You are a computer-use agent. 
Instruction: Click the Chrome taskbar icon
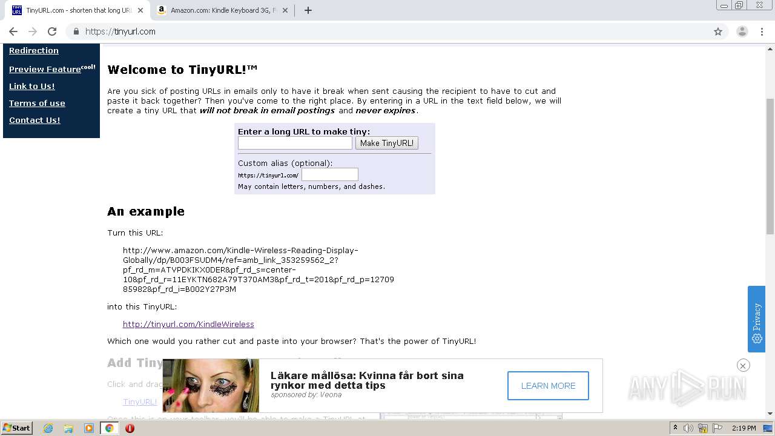pyautogui.click(x=109, y=428)
